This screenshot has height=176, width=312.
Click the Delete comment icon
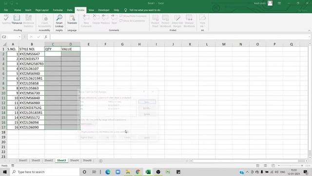pos(96,20)
